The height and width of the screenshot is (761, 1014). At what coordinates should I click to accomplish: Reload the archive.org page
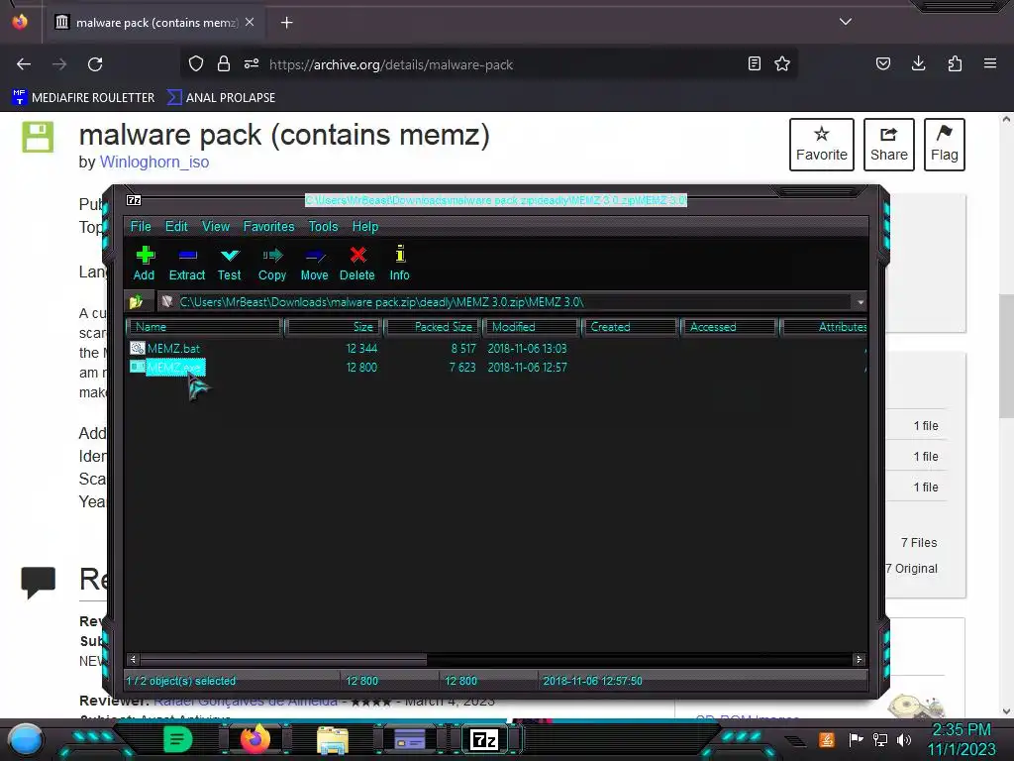[95, 64]
